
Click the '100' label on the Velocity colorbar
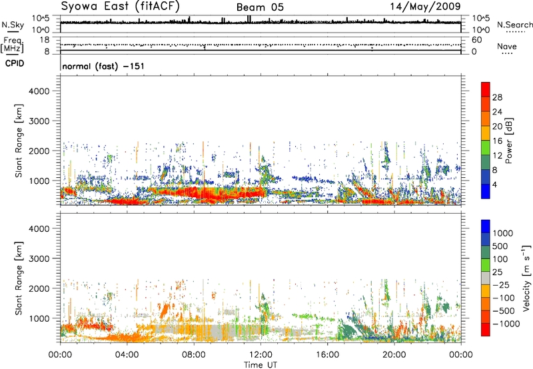500,259
